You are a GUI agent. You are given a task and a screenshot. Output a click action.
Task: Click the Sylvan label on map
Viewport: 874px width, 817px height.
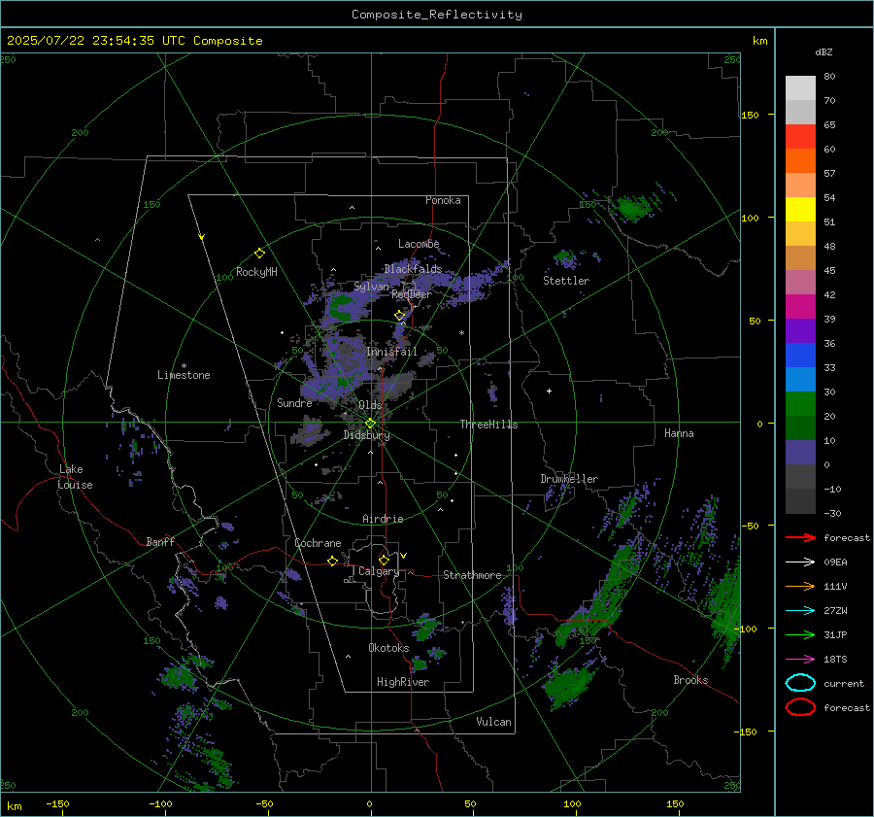click(x=371, y=287)
